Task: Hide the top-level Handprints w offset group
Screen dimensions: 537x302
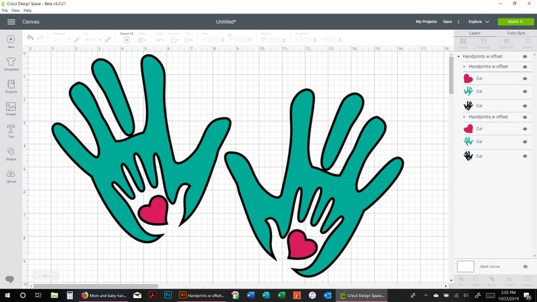Action: 525,57
